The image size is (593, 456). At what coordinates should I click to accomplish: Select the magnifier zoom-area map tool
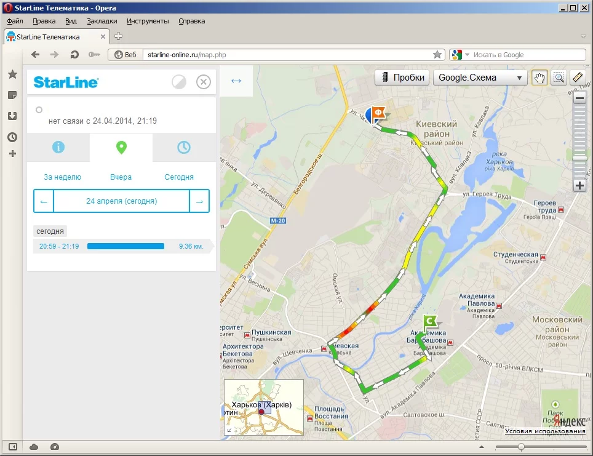(x=559, y=78)
